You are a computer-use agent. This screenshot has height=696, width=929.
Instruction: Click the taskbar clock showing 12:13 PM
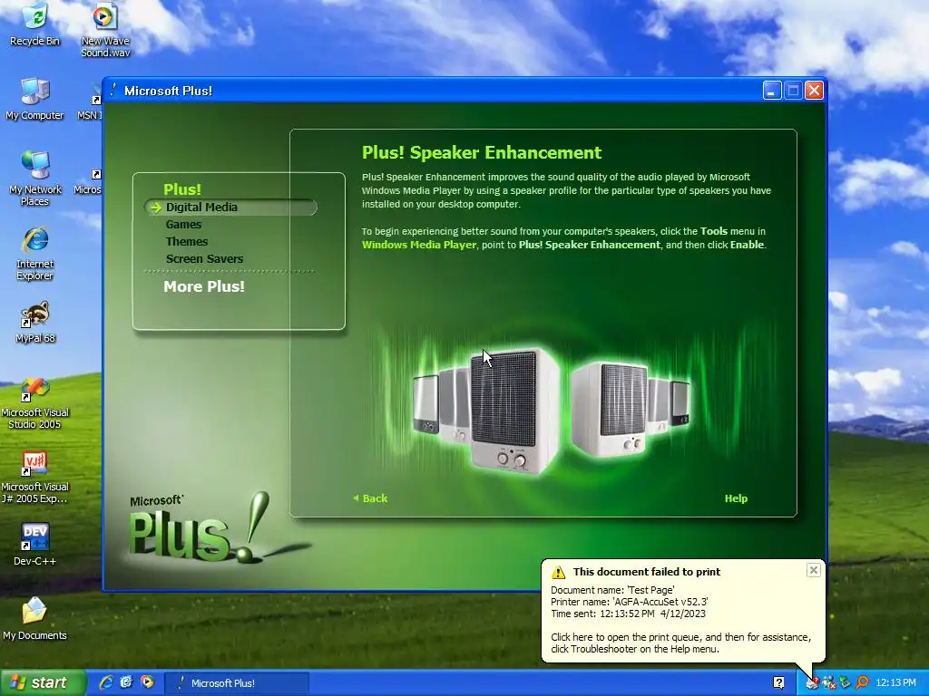(x=895, y=683)
